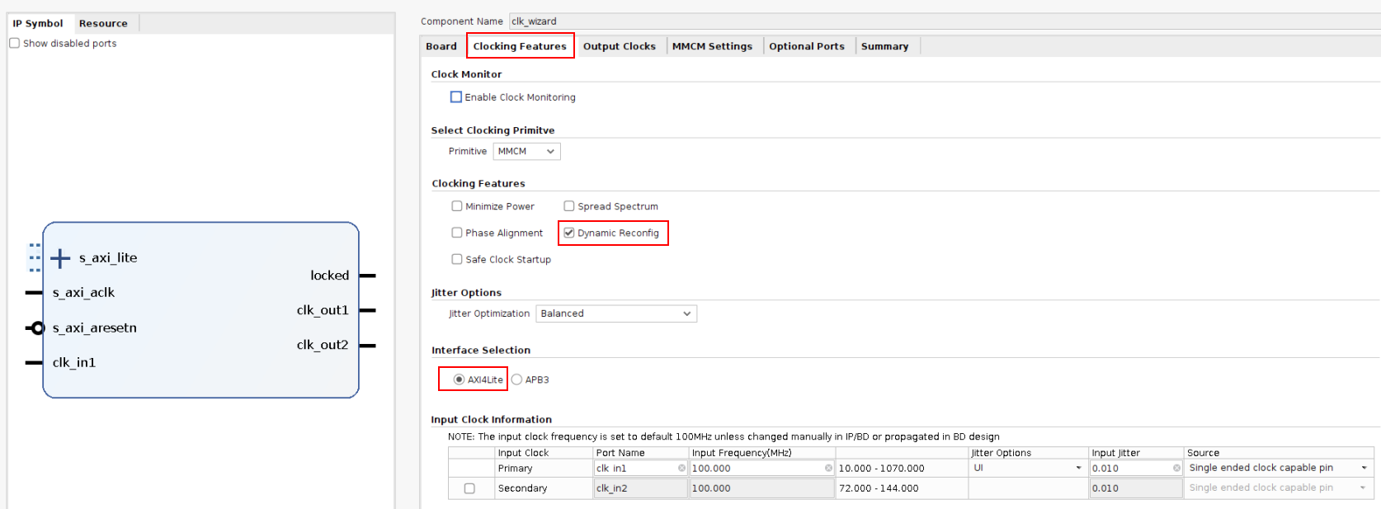The height and width of the screenshot is (509, 1381).
Task: Click the Source column header
Action: point(1279,453)
